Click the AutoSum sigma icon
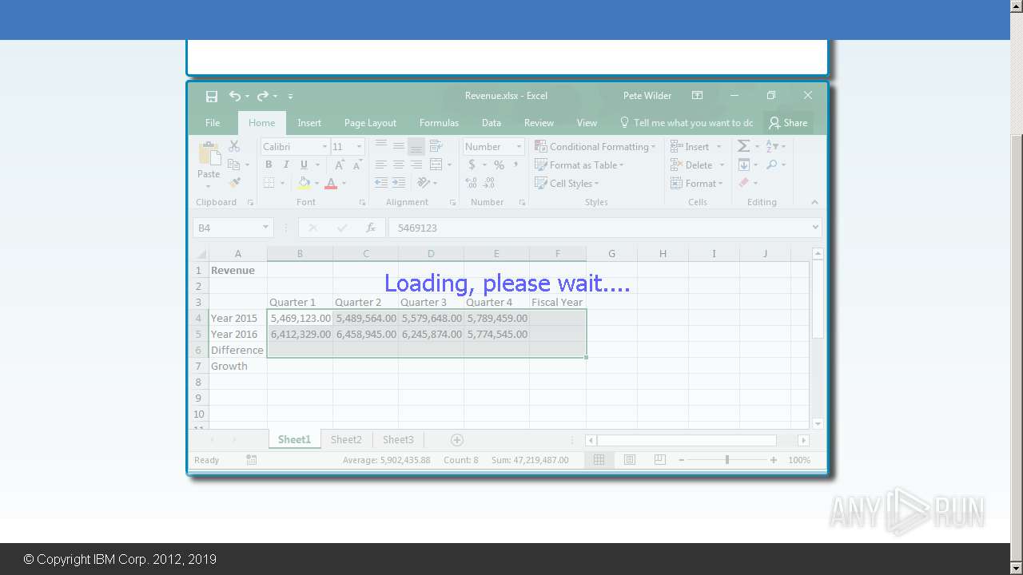This screenshot has height=575, width=1023. tap(744, 146)
